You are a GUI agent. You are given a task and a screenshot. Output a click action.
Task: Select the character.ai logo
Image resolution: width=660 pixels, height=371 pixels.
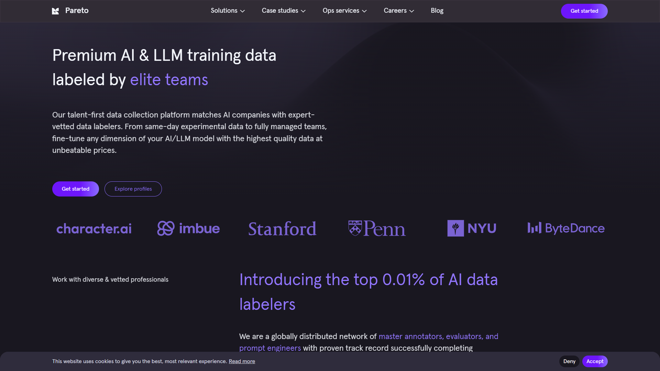click(93, 228)
